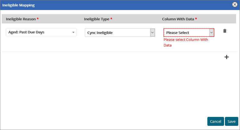This screenshot has width=240, height=130.
Task: Click the chevron on Cync Ineligible select
Action: (152, 33)
